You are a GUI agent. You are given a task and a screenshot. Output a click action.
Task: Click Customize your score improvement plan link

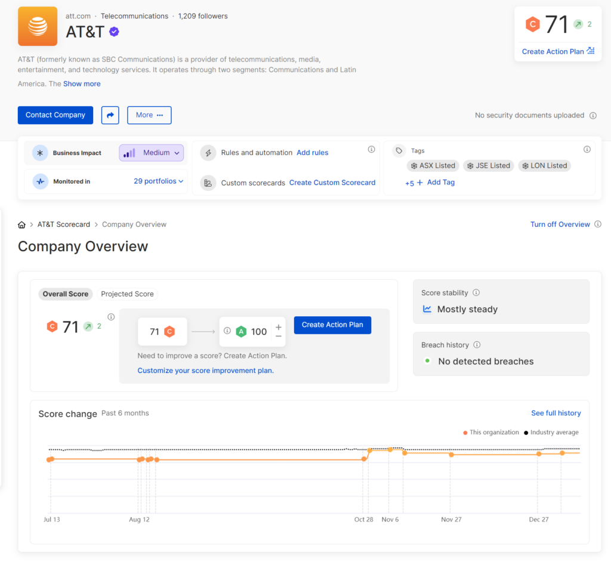pos(205,371)
